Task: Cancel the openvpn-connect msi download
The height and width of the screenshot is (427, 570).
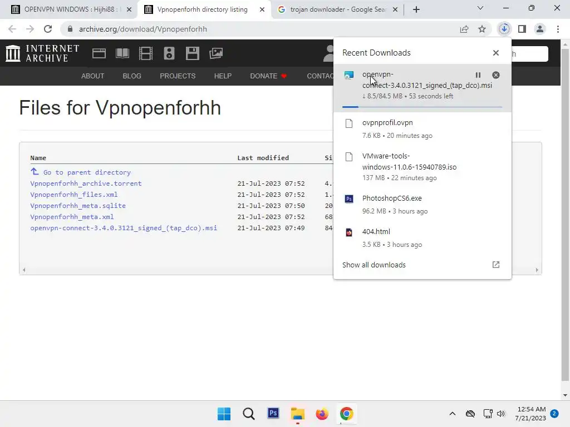Action: pyautogui.click(x=496, y=75)
